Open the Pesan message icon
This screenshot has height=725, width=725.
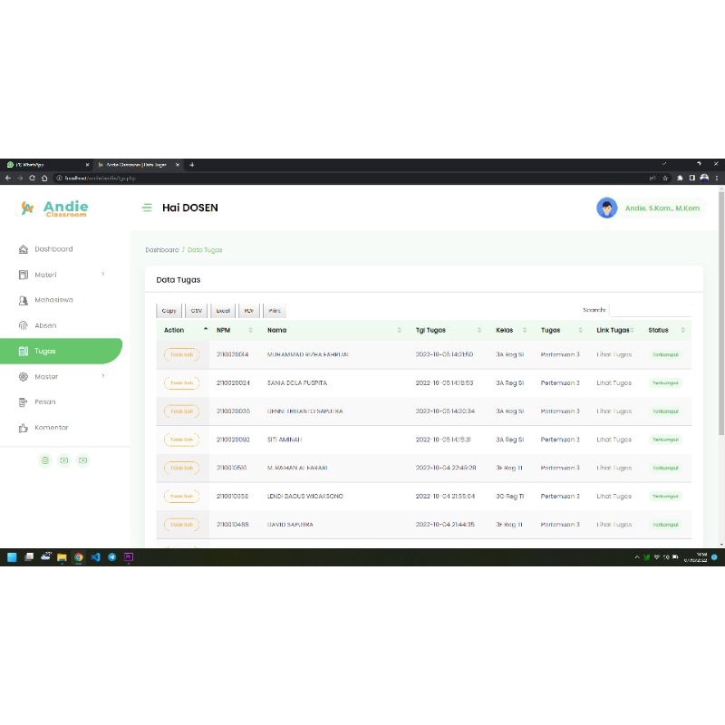pos(24,401)
